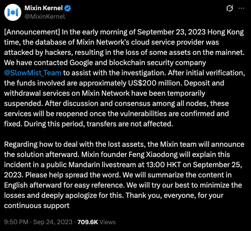
Task: Click the Sep 24, 2023 date
Action: point(53,222)
